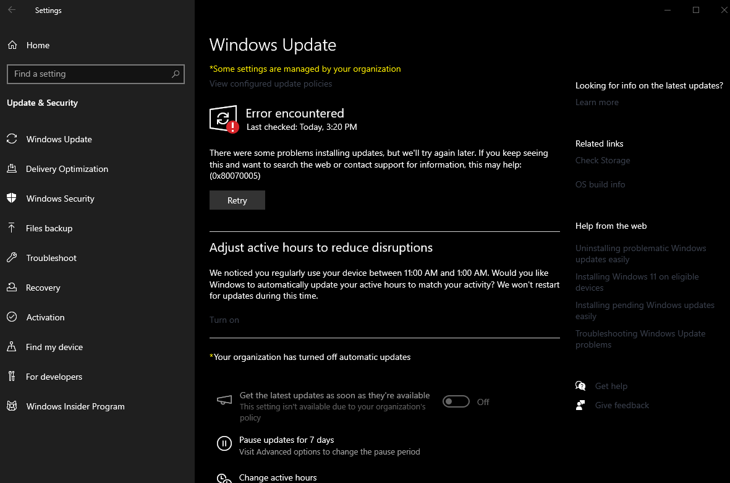This screenshot has height=483, width=730.
Task: Open For developers settings
Action: coord(54,377)
